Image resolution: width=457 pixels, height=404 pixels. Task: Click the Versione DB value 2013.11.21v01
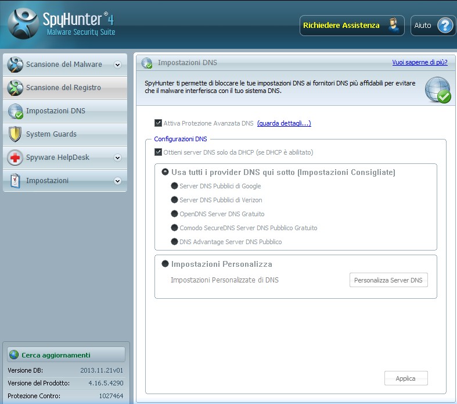pyautogui.click(x=102, y=370)
